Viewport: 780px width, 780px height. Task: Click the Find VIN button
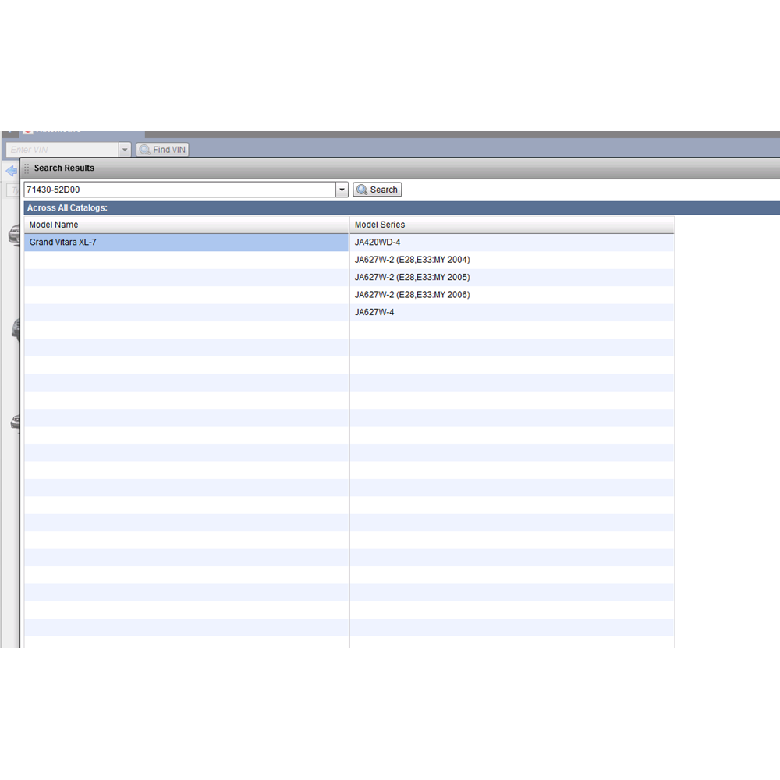(x=162, y=150)
